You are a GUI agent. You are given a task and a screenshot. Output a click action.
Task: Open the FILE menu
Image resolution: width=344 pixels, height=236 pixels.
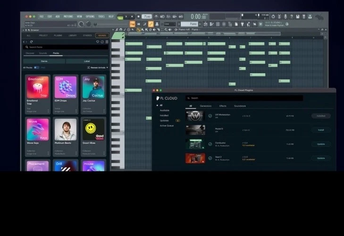(x=42, y=17)
